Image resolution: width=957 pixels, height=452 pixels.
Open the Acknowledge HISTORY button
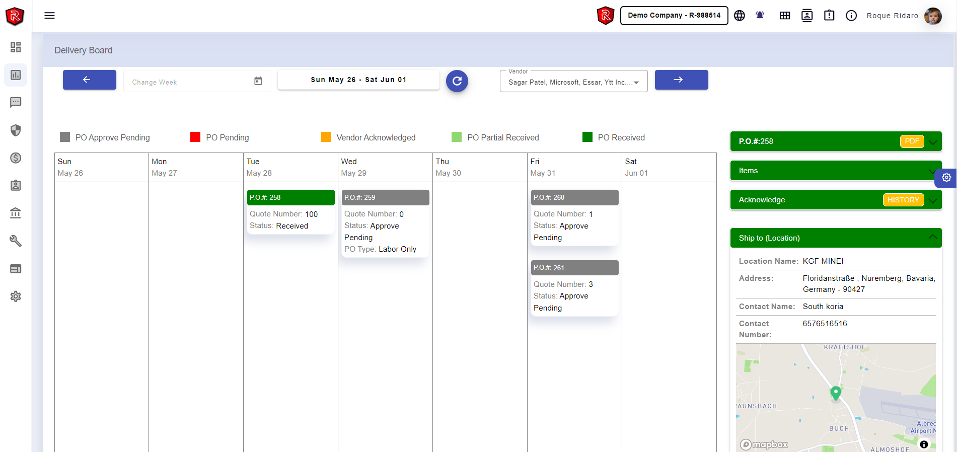(x=903, y=200)
